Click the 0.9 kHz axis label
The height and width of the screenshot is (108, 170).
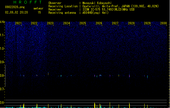pos(2,62)
